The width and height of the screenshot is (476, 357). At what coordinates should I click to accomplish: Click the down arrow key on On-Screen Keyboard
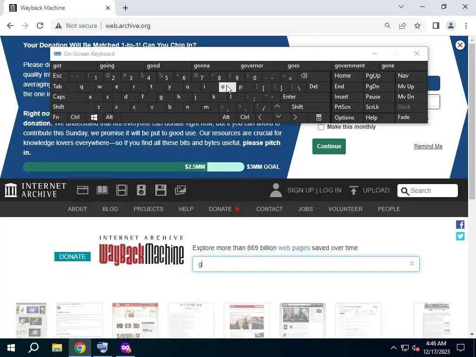tap(278, 117)
